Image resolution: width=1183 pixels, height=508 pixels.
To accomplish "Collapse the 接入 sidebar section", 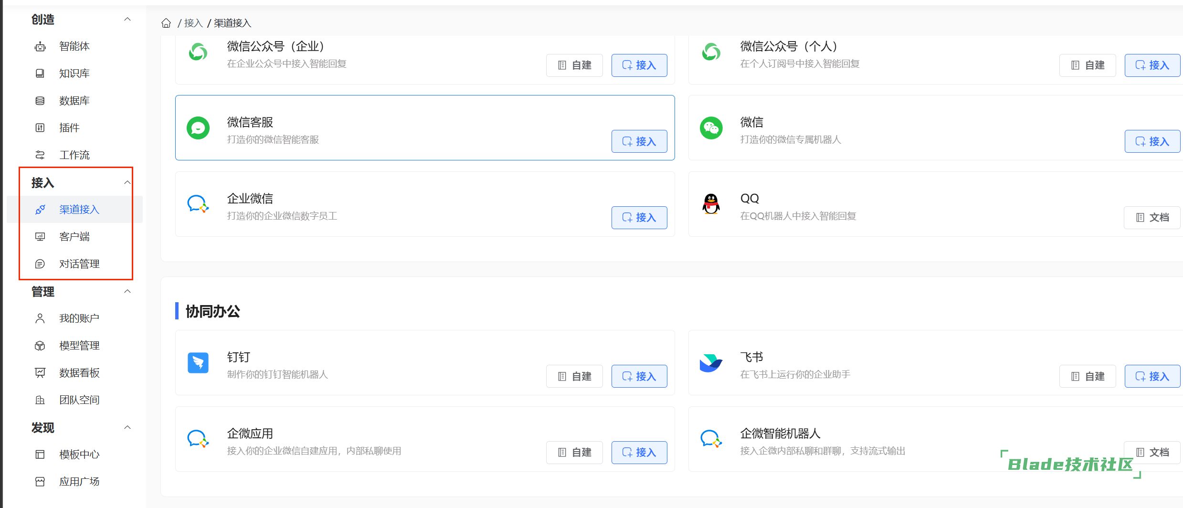I will [x=127, y=183].
